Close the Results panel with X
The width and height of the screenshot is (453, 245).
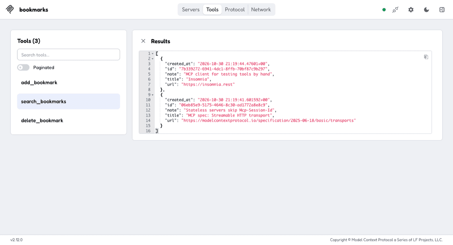(x=143, y=41)
